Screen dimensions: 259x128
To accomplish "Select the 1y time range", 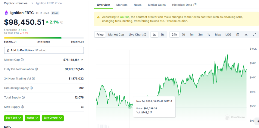I will (209, 35).
